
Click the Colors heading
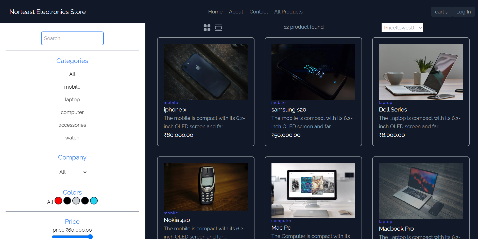pos(72,192)
